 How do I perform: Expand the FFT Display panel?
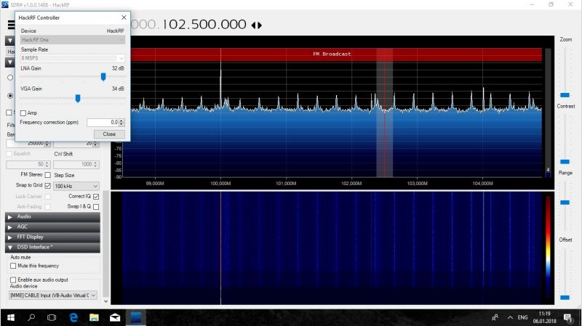click(x=52, y=237)
